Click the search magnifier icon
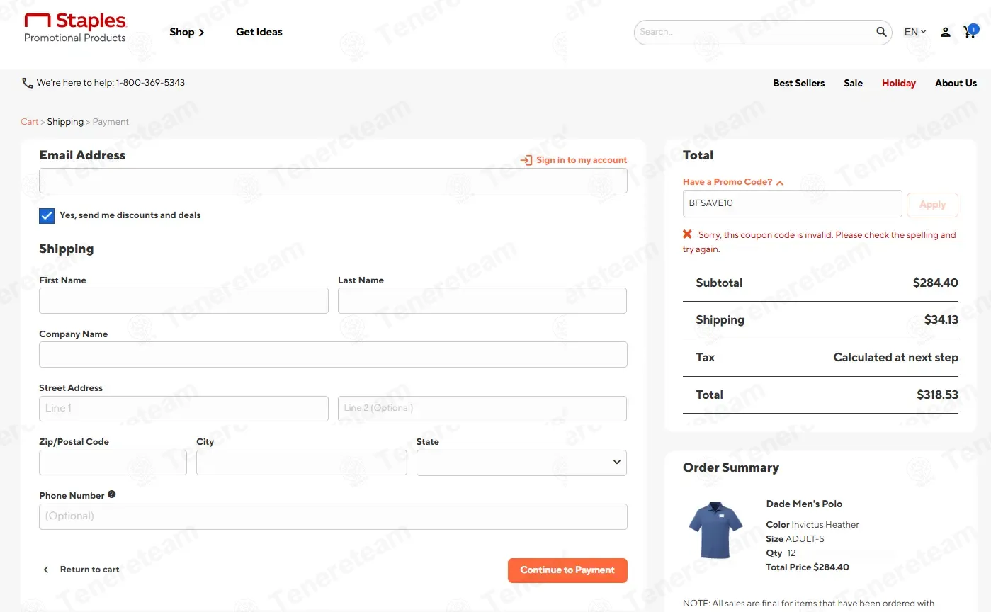Viewport: 991px width, 612px height. point(881,32)
